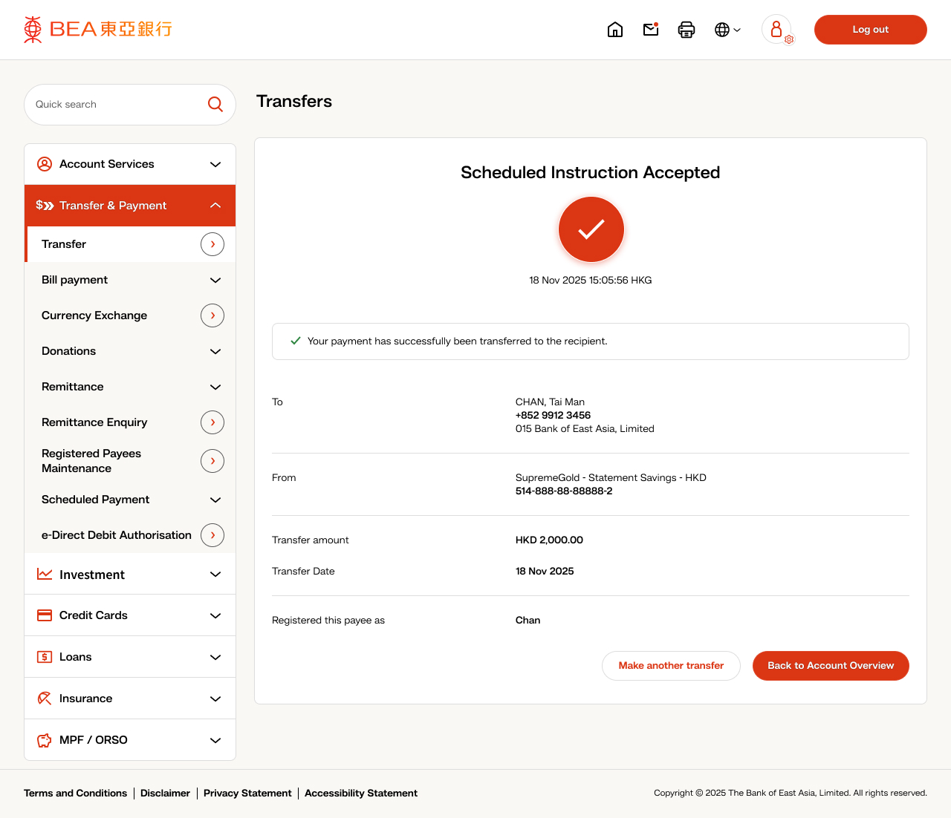Image resolution: width=951 pixels, height=818 pixels.
Task: Click Currency Exchange arrow icon
Action: [x=212, y=315]
